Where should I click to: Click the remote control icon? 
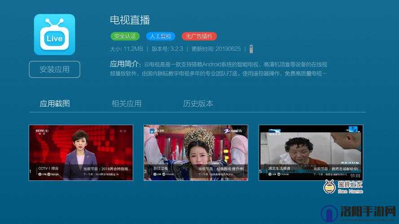(x=251, y=49)
